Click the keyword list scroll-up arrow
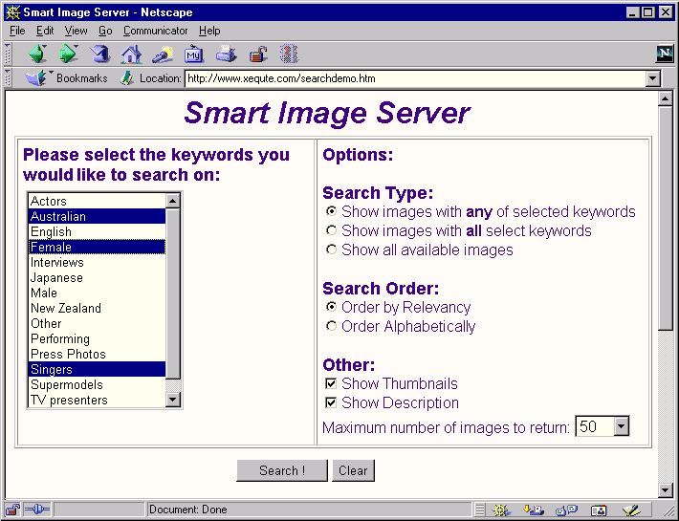 173,201
